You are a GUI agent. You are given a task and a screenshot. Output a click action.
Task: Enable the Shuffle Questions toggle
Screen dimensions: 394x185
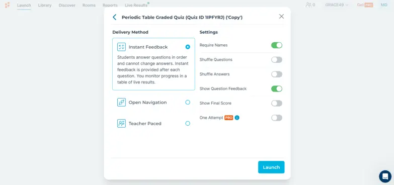pos(277,60)
